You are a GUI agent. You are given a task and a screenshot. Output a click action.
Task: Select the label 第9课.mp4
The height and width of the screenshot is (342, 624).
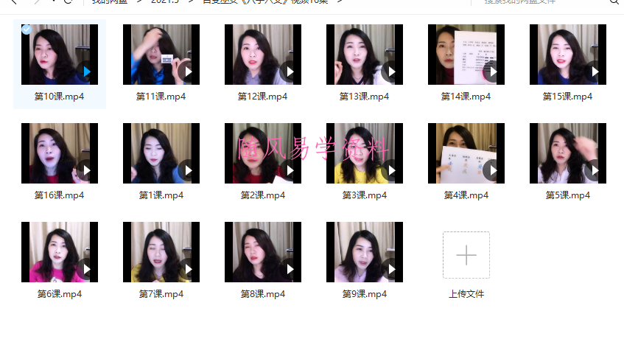click(364, 294)
